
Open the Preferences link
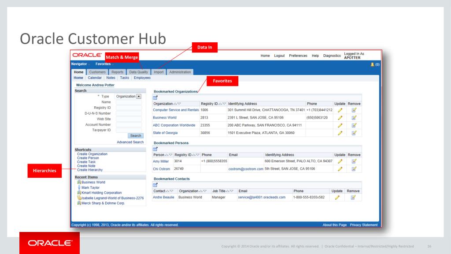(298, 56)
